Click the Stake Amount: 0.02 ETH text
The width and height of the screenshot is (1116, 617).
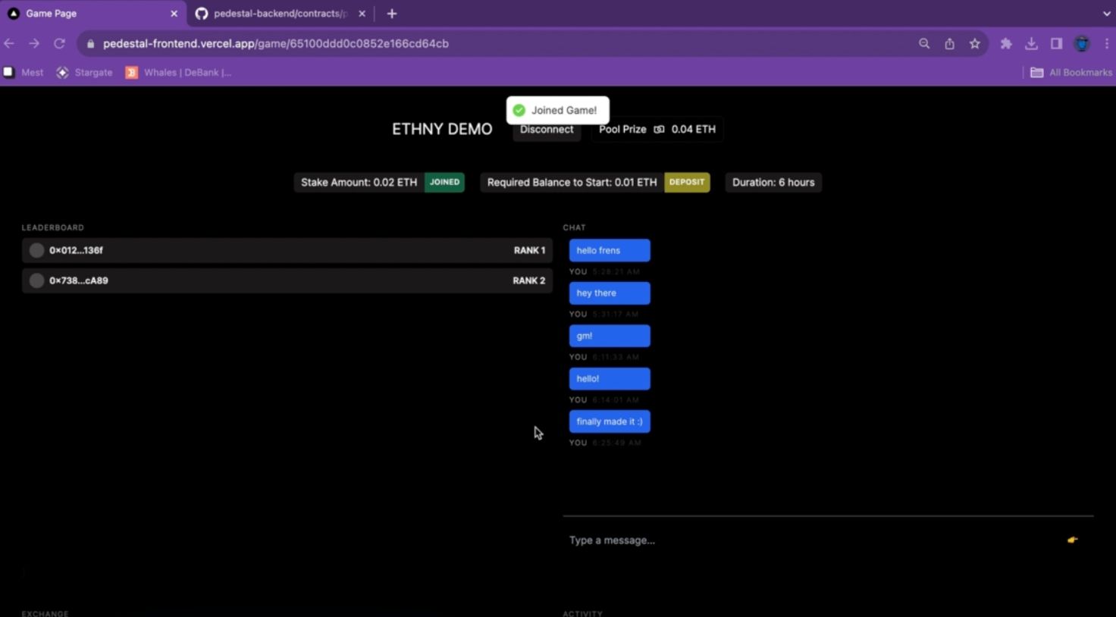[359, 183]
